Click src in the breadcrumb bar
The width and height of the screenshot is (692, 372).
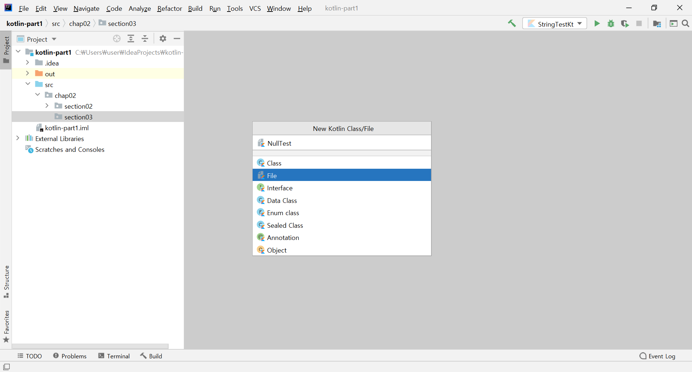click(x=56, y=23)
